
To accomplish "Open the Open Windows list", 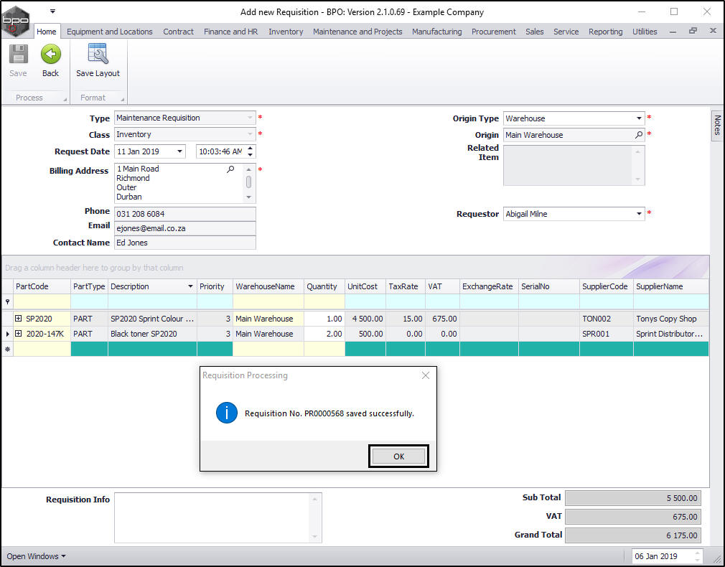I will coord(36,556).
